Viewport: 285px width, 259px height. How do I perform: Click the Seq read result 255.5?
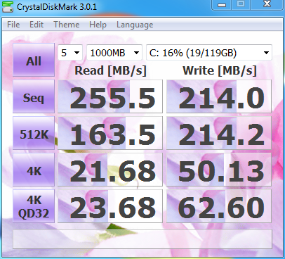110,96
